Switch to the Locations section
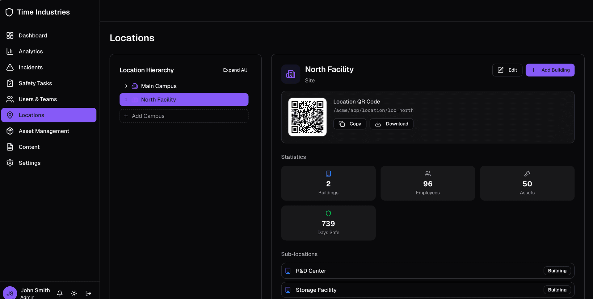593x299 pixels. (31, 115)
